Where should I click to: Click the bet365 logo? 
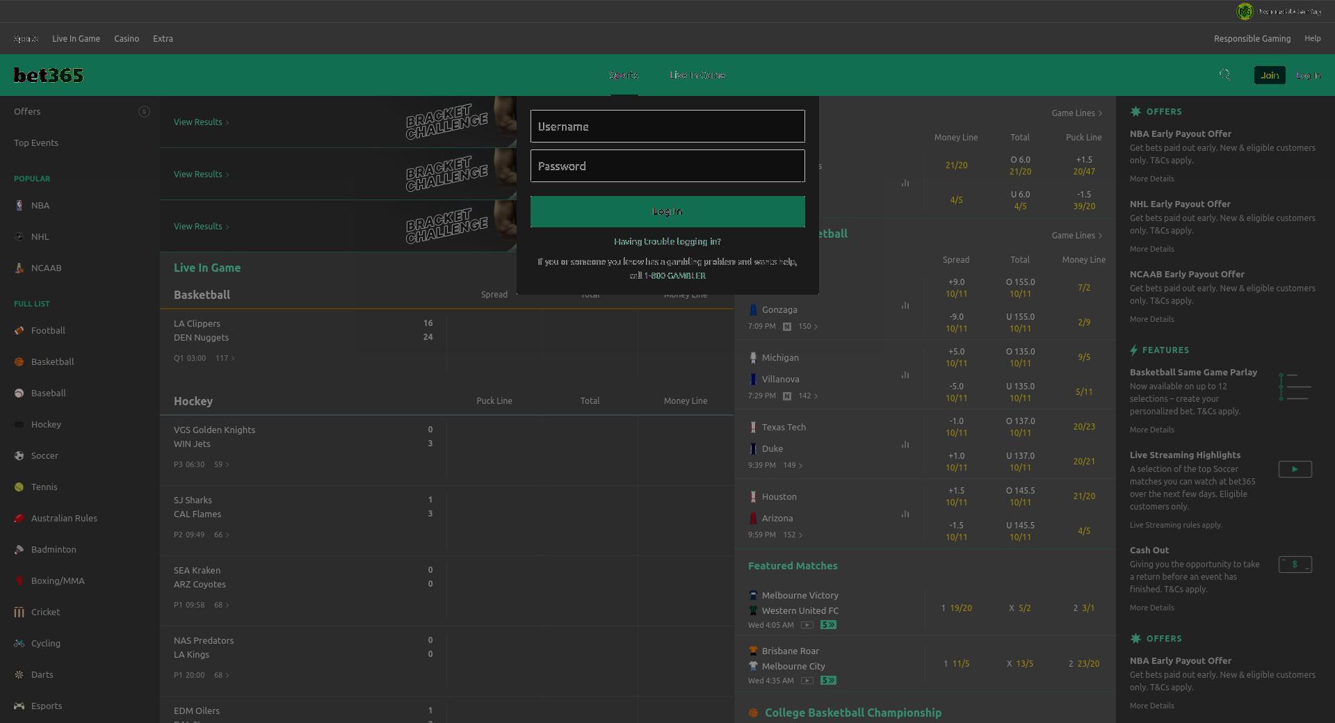pos(49,75)
